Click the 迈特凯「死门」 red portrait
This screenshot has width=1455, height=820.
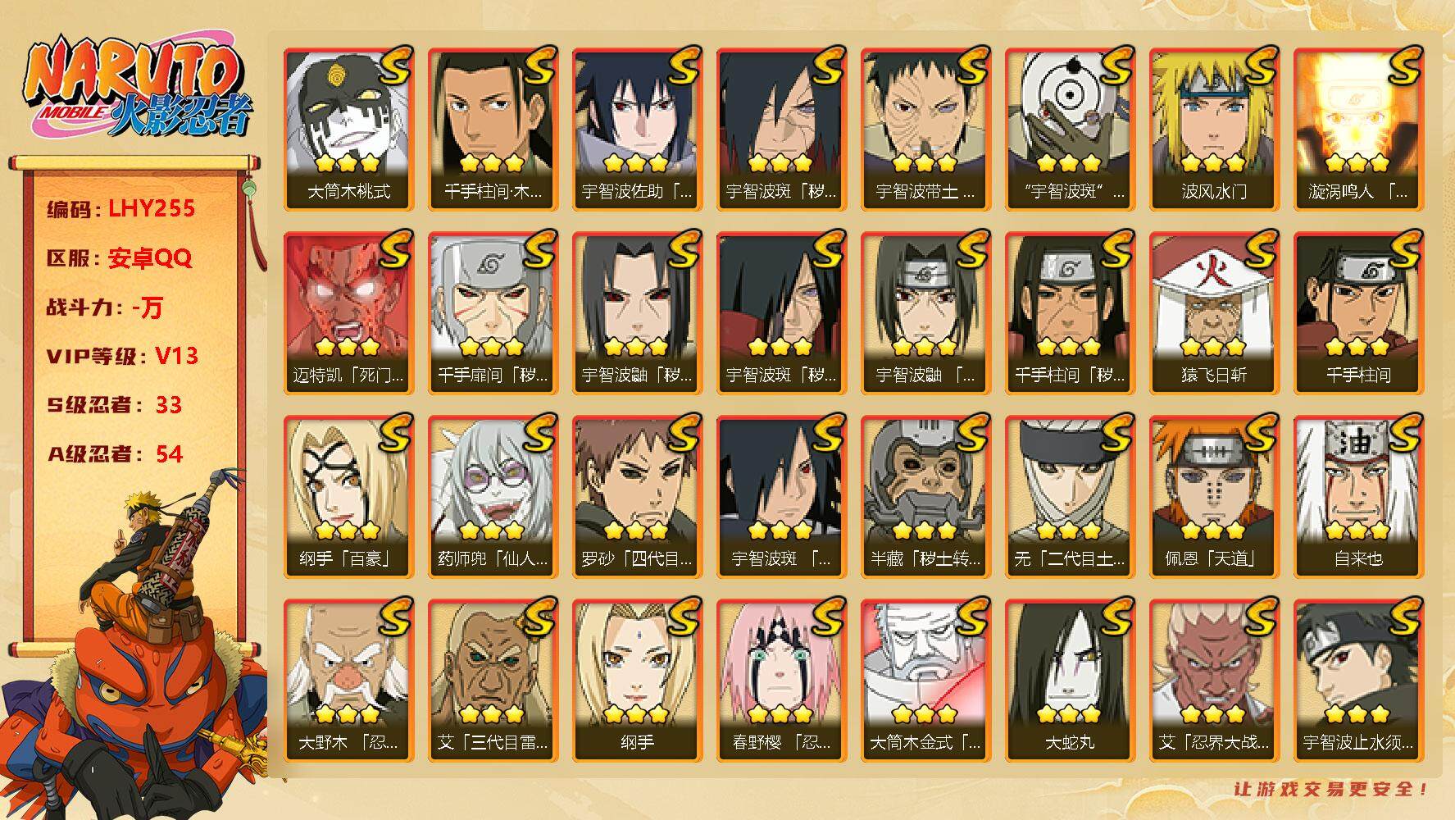(x=348, y=312)
